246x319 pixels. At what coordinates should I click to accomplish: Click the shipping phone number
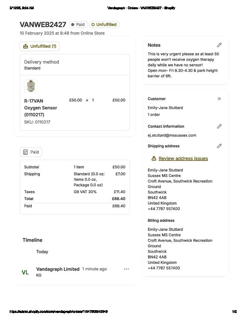164,209
